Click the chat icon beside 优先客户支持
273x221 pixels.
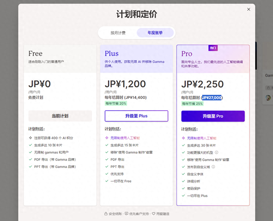tap(127, 214)
